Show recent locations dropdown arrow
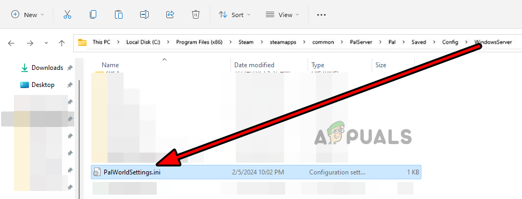Viewport: 522px width, 199px height. 47,43
